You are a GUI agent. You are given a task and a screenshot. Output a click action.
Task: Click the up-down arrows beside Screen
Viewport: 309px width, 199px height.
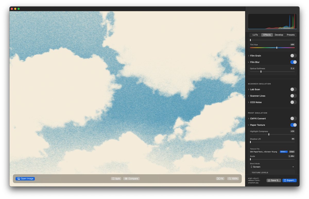[252, 167]
